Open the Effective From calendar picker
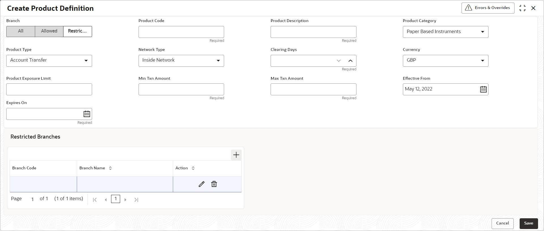Screen dimensions: 544x231 483,89
